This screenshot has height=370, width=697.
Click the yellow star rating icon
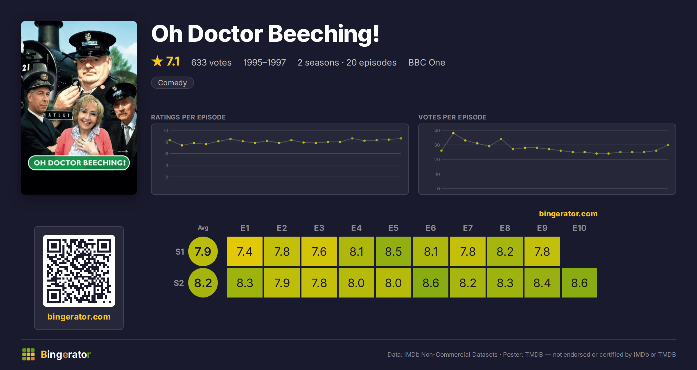157,61
